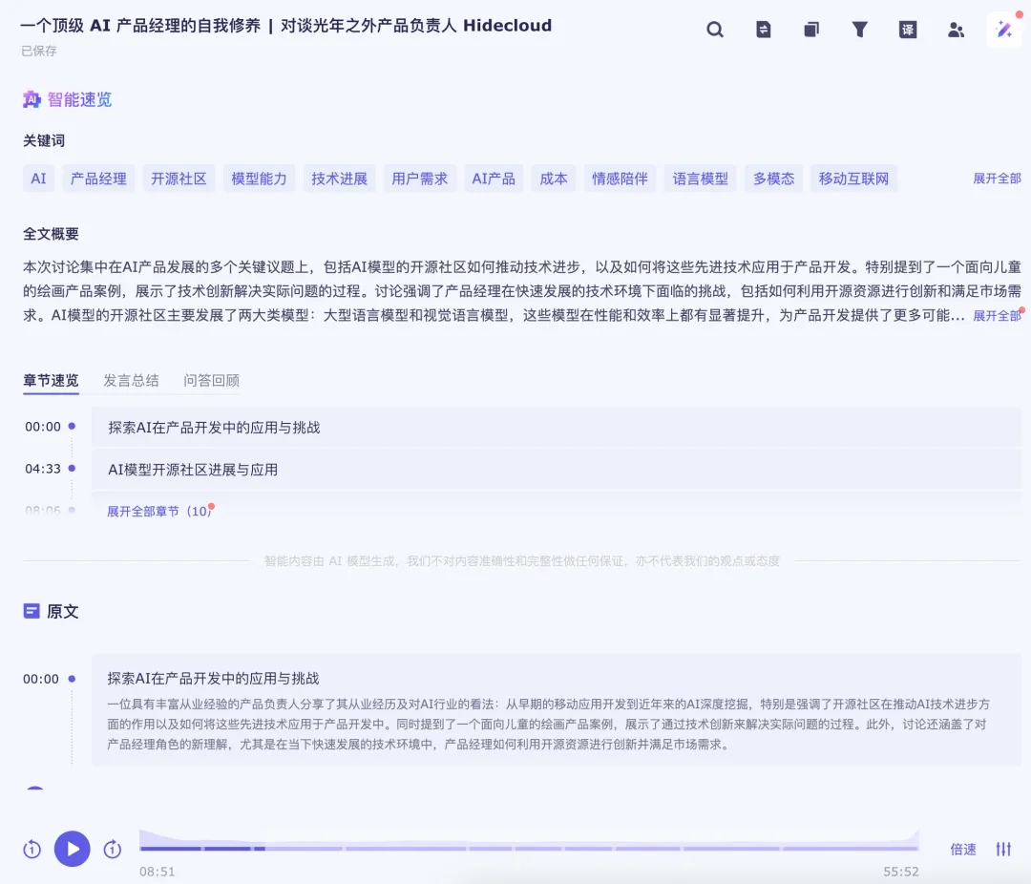Image resolution: width=1031 pixels, height=884 pixels.
Task: Select the 成本 keyword tag
Action: 554,179
